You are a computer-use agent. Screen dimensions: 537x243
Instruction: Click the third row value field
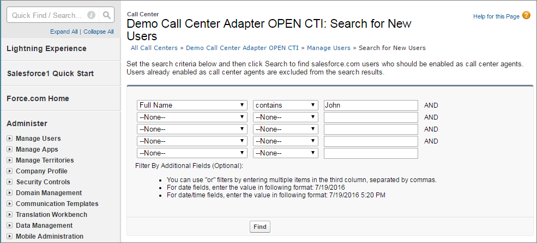[371, 129]
